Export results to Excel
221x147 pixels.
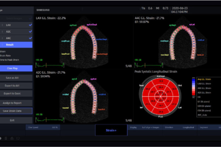16,94
